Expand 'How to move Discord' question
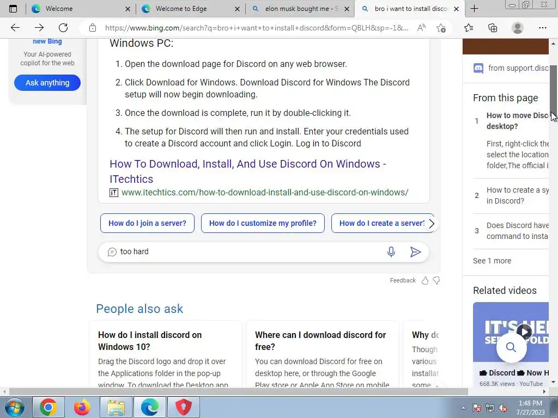This screenshot has width=558, height=418. click(518, 121)
